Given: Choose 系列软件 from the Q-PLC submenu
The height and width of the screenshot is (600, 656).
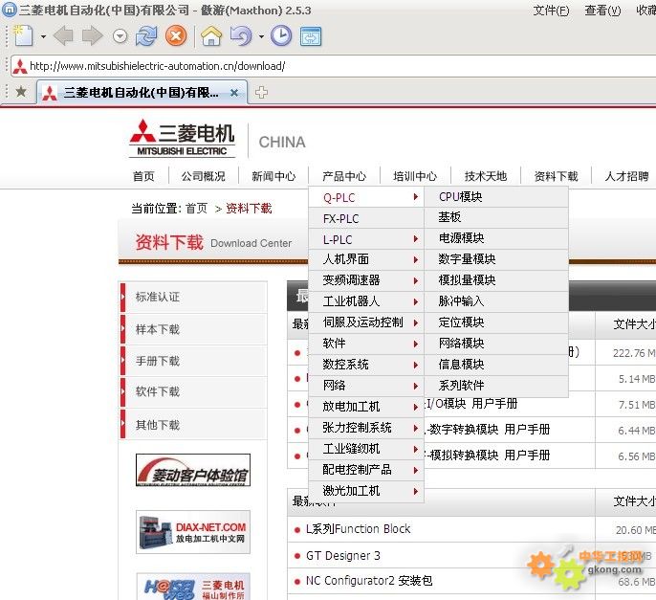Looking at the screenshot, I should pos(496,386).
